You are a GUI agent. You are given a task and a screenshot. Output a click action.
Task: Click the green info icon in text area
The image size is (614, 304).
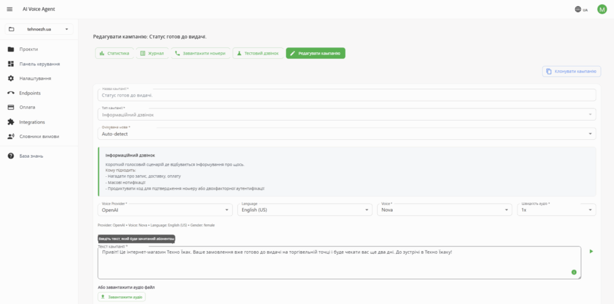[x=574, y=272]
